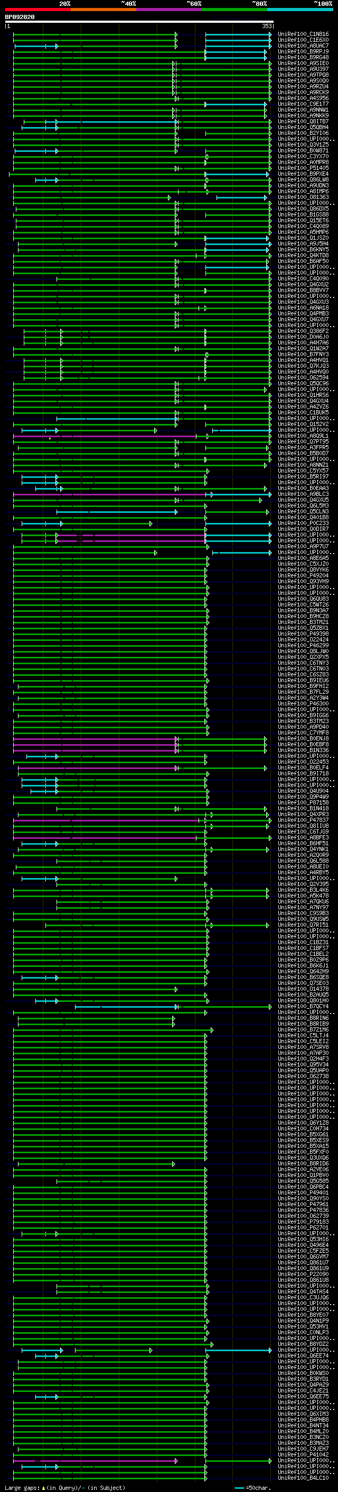This screenshot has width=338, height=1492.
Task: Select the UniRef100_B2YI06 entry
Action: click(303, 133)
